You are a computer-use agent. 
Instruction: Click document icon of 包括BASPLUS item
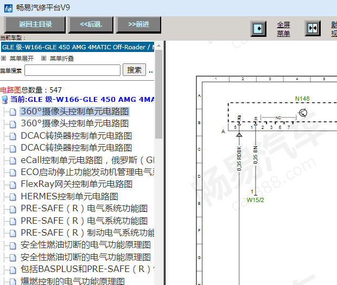point(12,269)
